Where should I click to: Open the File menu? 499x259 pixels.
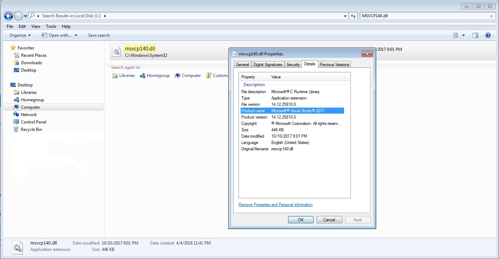pos(10,26)
